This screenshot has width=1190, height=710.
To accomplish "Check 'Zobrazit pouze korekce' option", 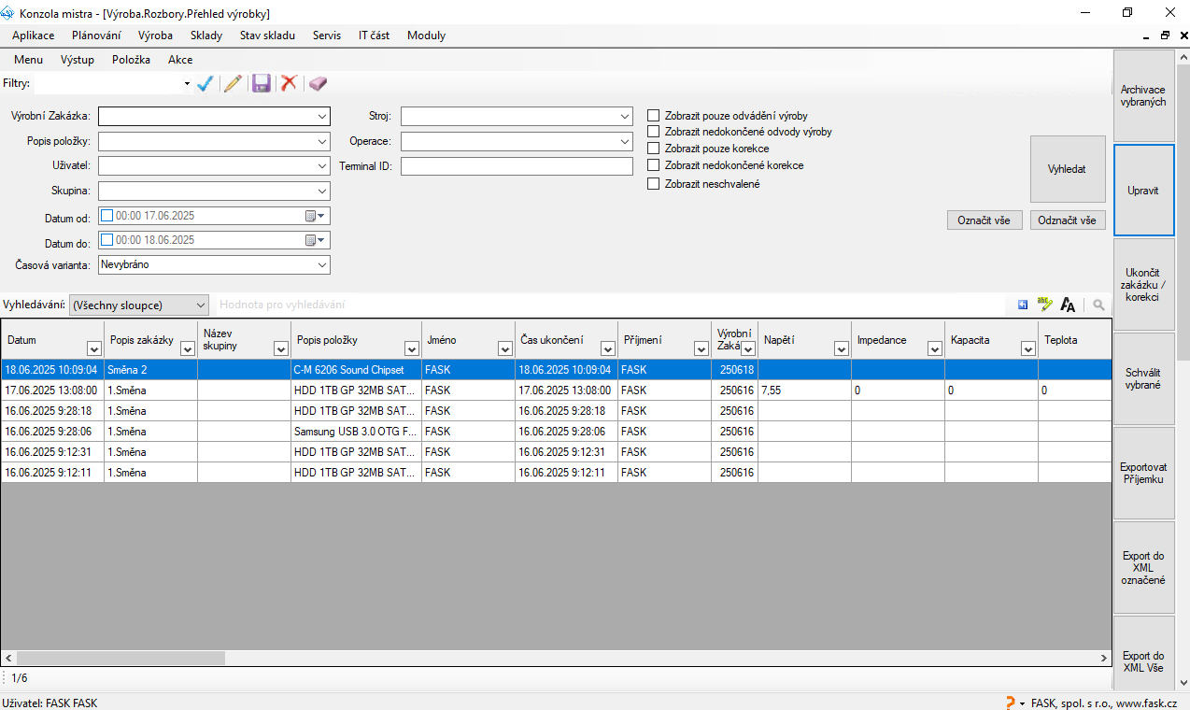I will (x=654, y=149).
